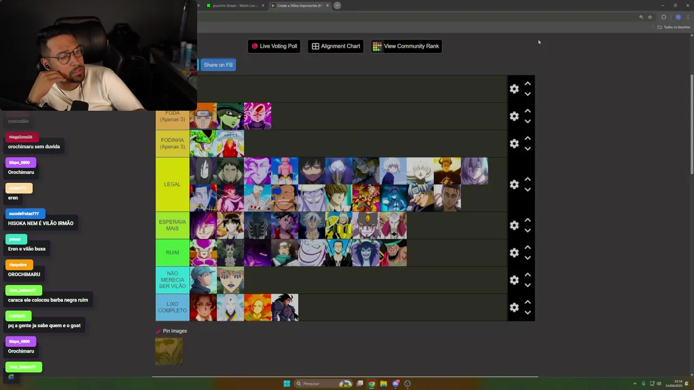Screen dimensions: 694x390
Task: Open a new browser tab
Action: 337,5
